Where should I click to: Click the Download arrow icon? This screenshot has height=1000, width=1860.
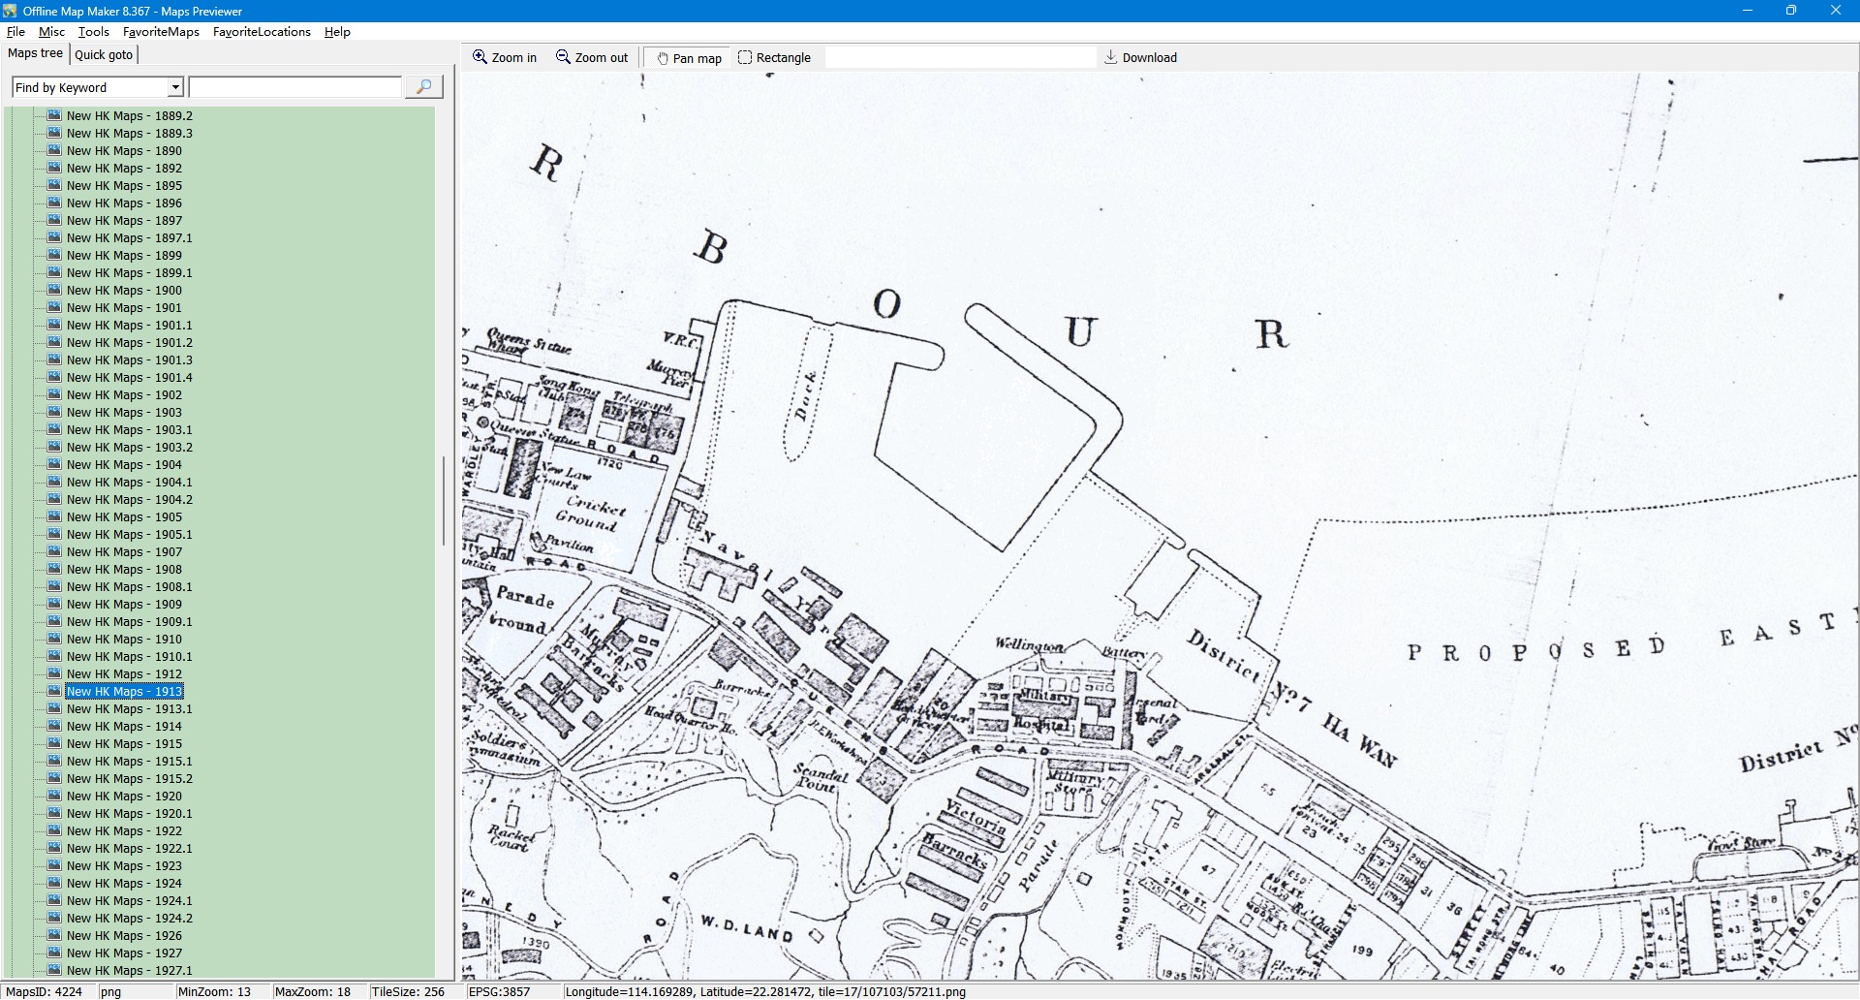[1111, 57]
